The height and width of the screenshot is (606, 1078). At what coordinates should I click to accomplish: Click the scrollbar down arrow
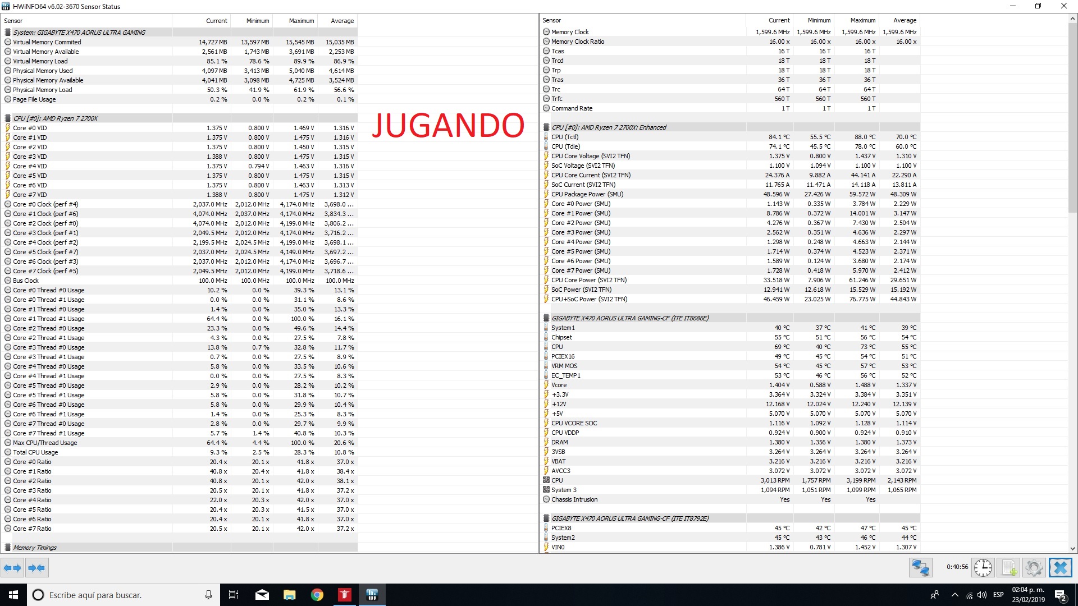click(1072, 549)
